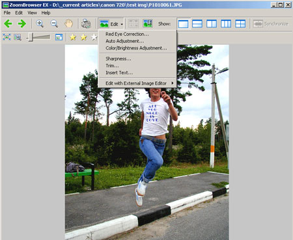The width and height of the screenshot is (293, 240).
Task: Open the View menu
Action: 32,13
